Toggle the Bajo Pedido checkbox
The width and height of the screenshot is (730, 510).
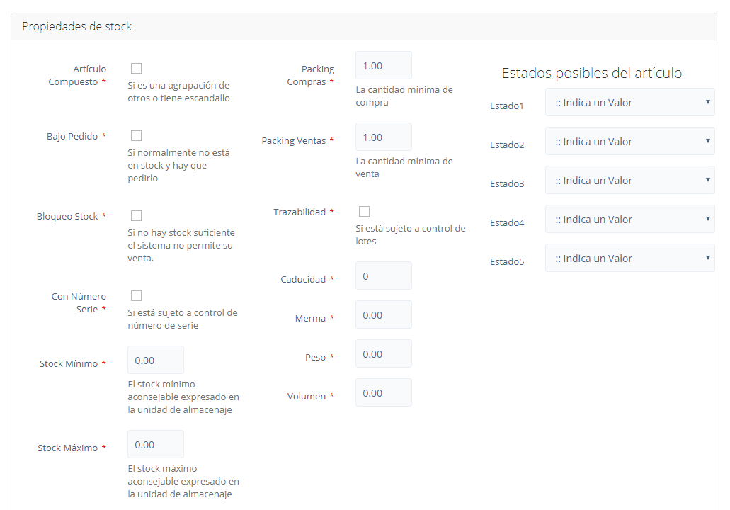(x=136, y=135)
